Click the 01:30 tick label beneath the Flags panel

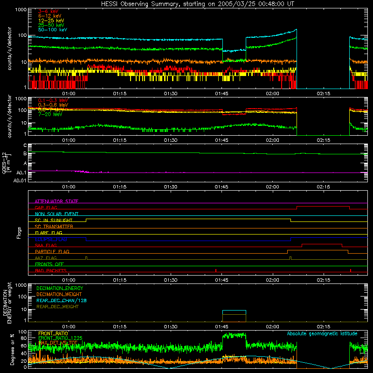point(171,280)
